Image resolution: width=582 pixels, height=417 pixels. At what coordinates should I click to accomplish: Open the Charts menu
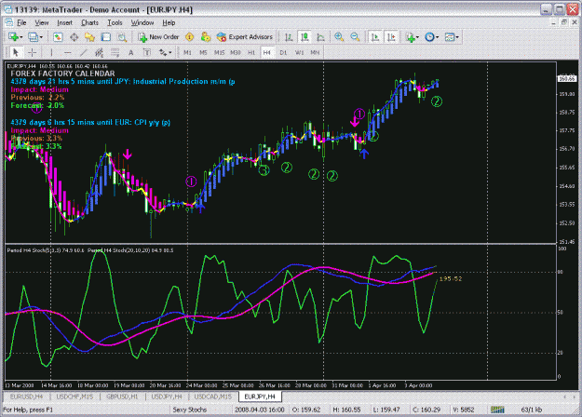point(89,23)
